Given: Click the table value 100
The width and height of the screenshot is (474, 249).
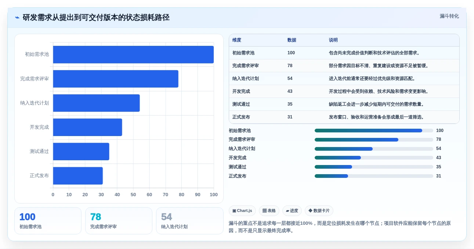Looking at the screenshot, I should click(x=291, y=53).
